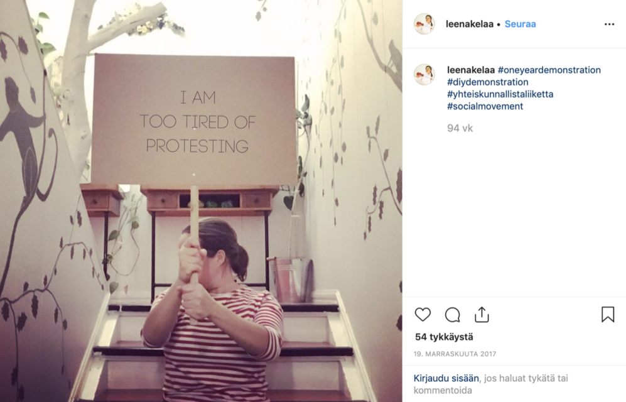Open the three-dots more options menu
Screen dimensions: 626x402
click(609, 24)
